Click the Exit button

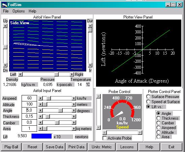[172, 147]
